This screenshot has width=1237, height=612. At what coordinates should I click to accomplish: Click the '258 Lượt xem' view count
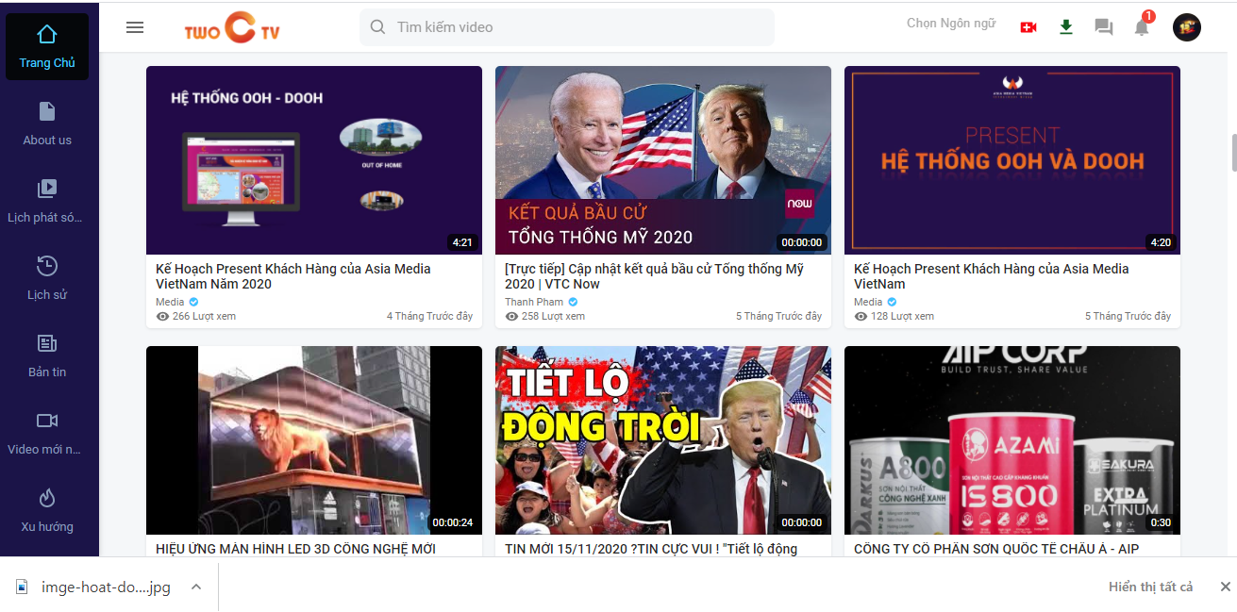pos(545,317)
